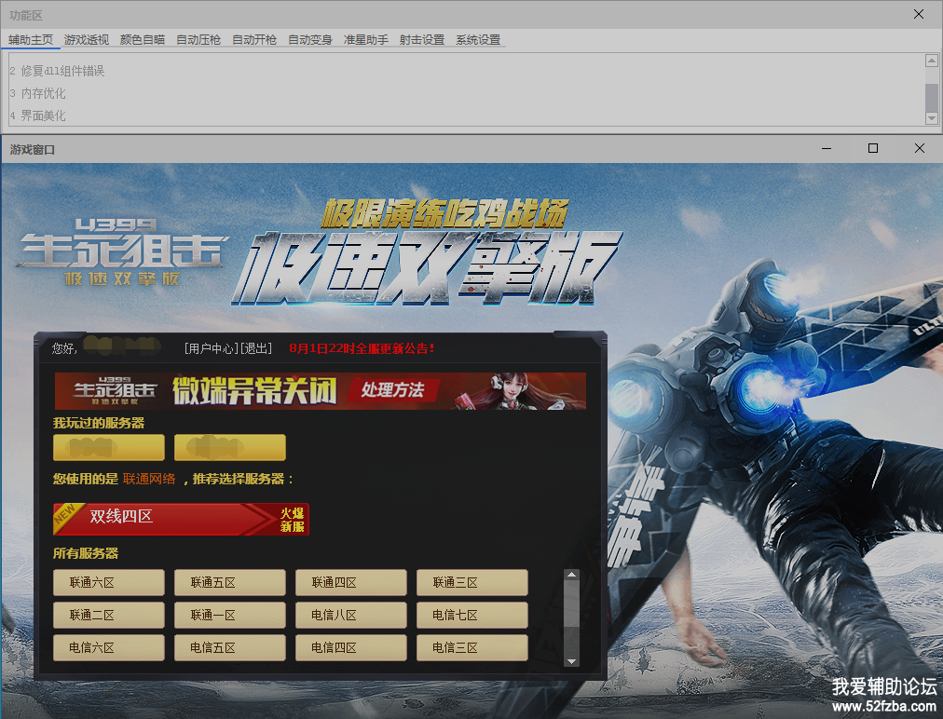Image resolution: width=943 pixels, height=719 pixels.
Task: Open the 8月1日22时全服更新公告 notice
Action: (x=362, y=348)
